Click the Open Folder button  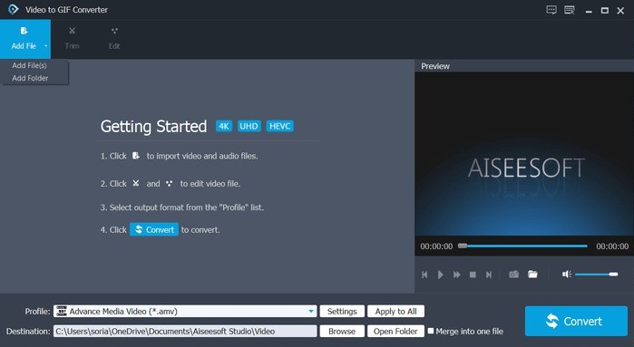[395, 332]
